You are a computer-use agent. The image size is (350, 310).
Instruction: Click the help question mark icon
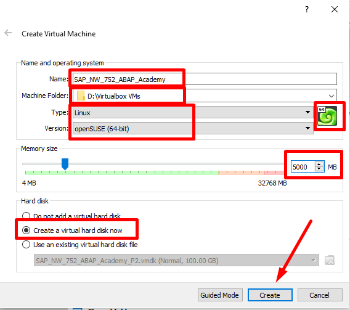pos(307,9)
